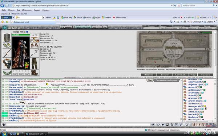The width and height of the screenshot is (218, 136).
Task: Open the Мой мир toolbar link
Action: tap(67, 17)
